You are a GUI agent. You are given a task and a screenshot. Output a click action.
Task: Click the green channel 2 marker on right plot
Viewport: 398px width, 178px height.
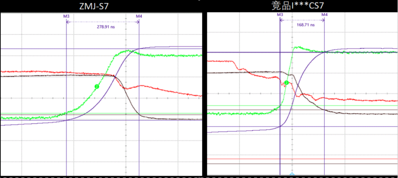tap(286, 83)
